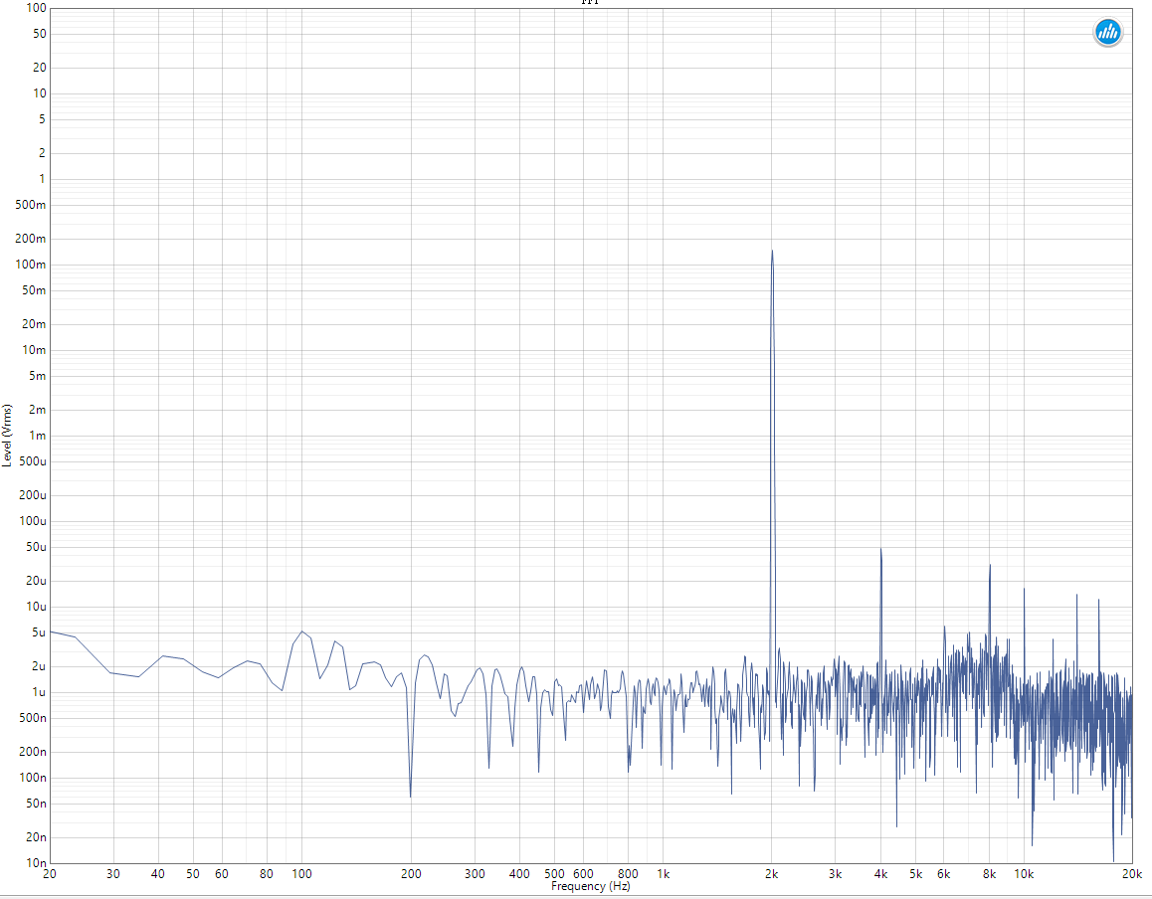1152x899 pixels.
Task: Click the "20k" frequency axis label
Action: 1132,874
